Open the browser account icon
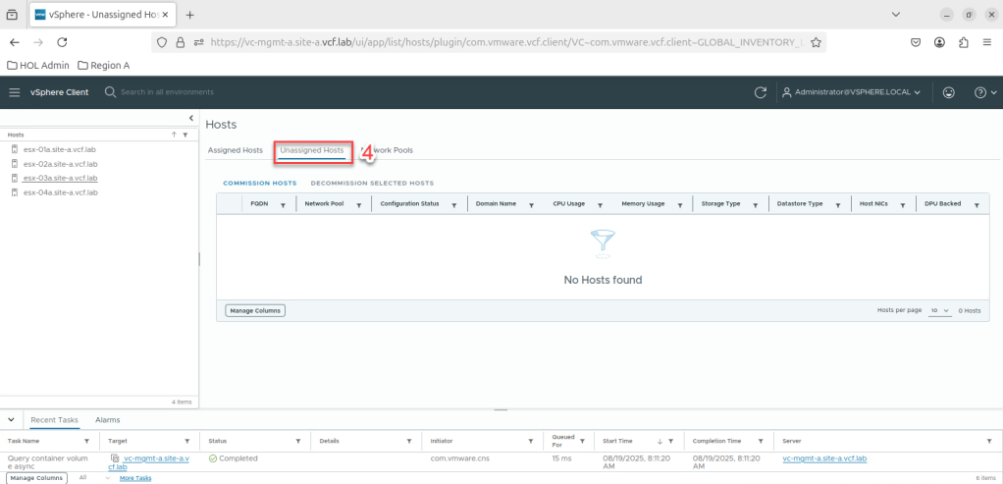1003x484 pixels. pos(939,42)
